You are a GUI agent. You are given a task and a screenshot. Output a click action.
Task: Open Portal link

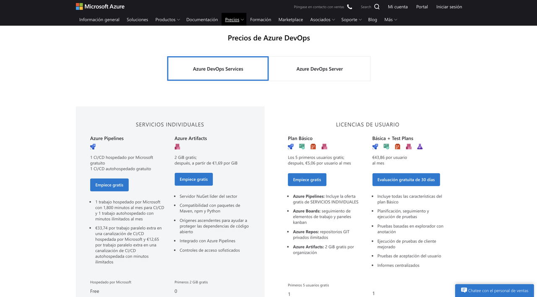pos(422,7)
